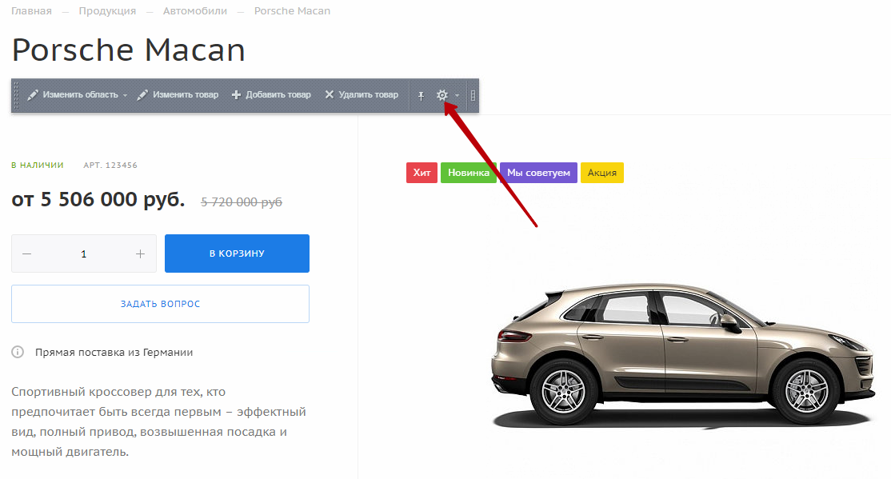Click Добавить товар in the toolbar
Viewport: 891px width, 479px height.
(271, 95)
